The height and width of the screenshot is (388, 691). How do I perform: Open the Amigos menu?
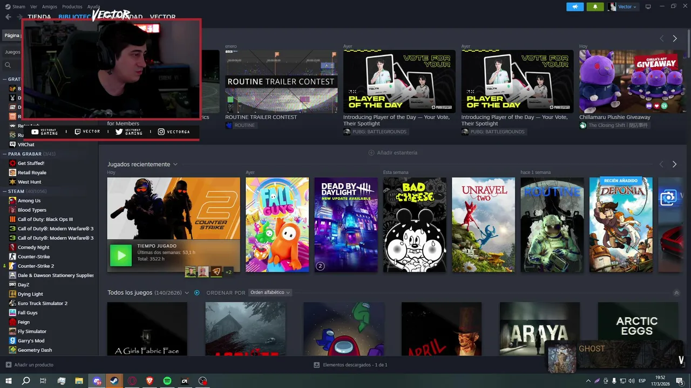(x=50, y=6)
